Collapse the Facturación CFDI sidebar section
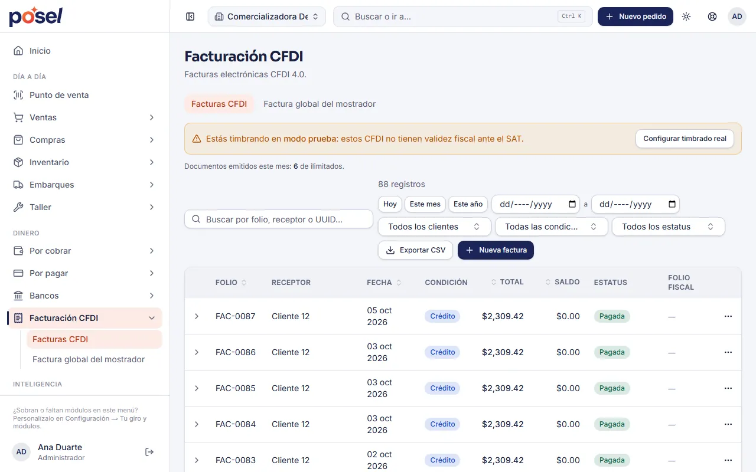This screenshot has height=472, width=756. 84,318
